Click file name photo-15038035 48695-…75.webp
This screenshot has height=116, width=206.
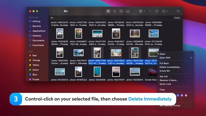pyautogui.click(x=116, y=24)
